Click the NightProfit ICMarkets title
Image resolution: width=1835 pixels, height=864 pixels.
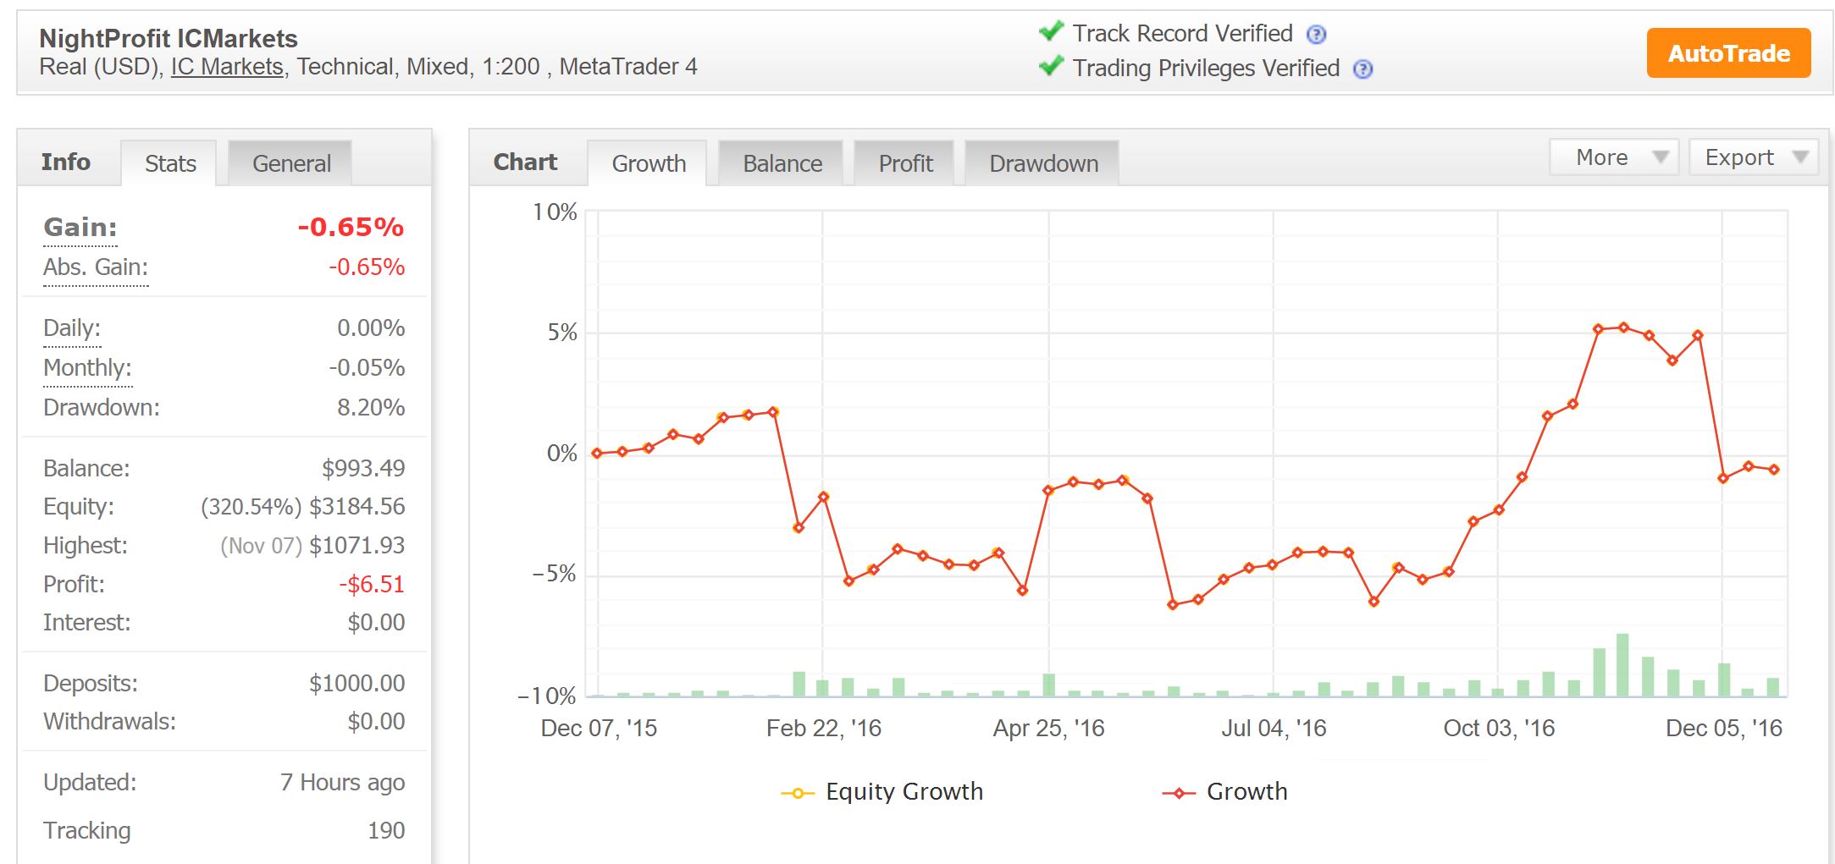pos(169,39)
